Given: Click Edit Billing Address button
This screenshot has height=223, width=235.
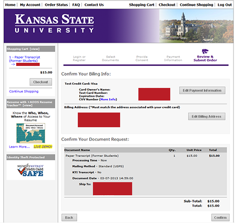Looking at the screenshot, I should tap(207, 116).
